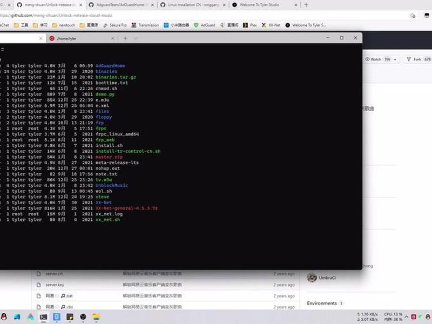Open the Transmission bookmark
The image size is (432, 324).
click(x=145, y=25)
